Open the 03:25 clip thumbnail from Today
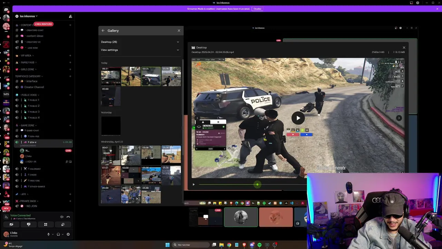 (x=131, y=76)
